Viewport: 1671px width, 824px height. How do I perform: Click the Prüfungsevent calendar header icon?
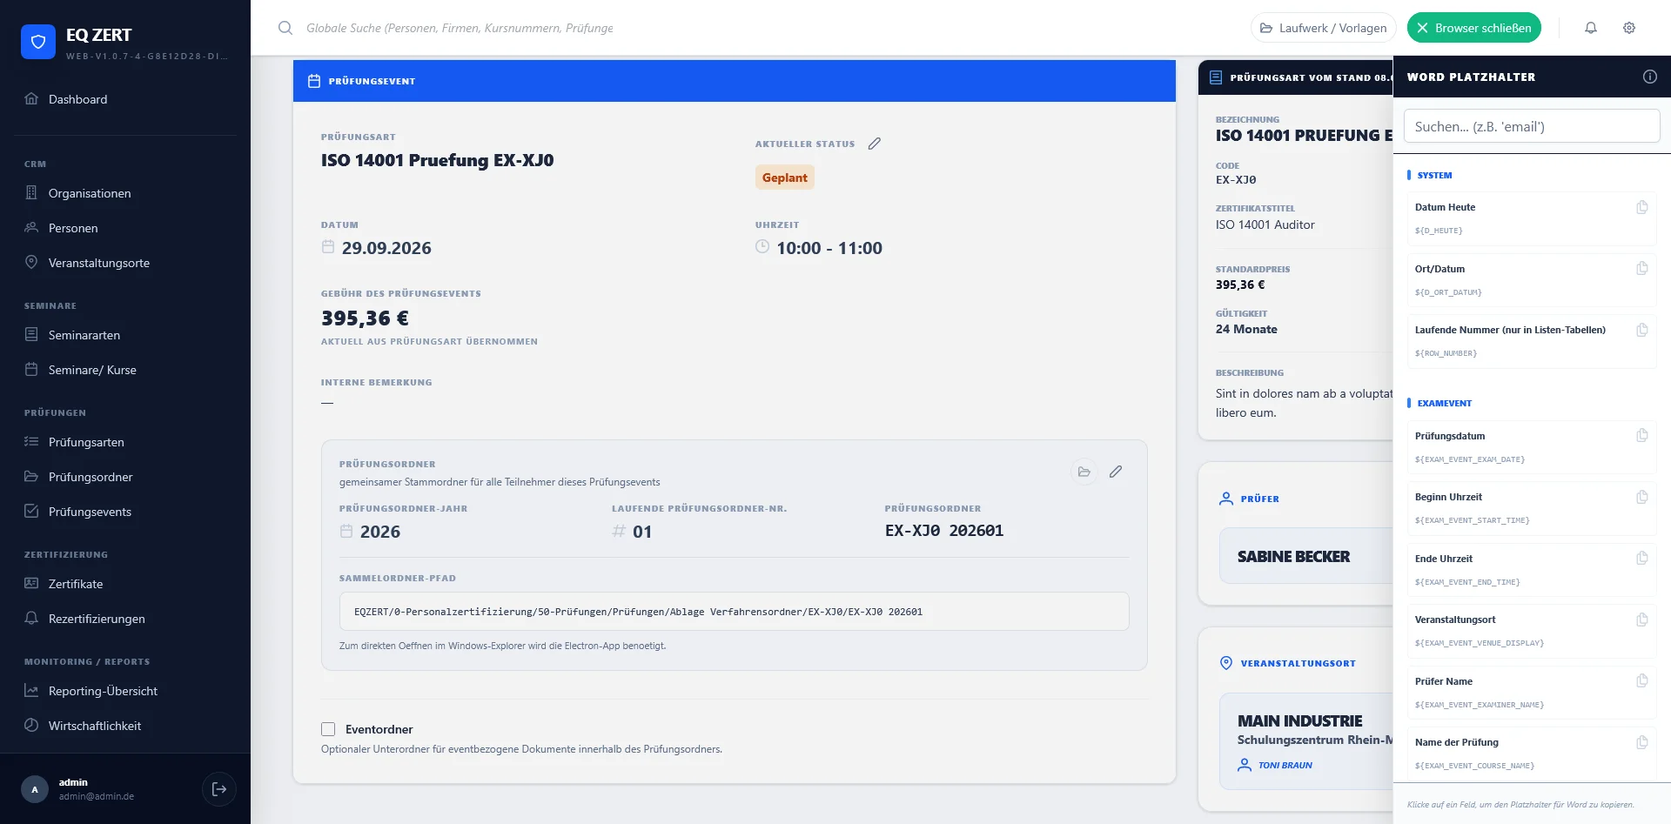[x=314, y=81]
